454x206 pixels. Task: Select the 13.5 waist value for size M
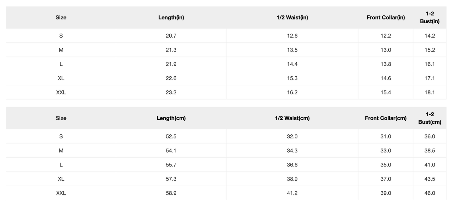[292, 50]
